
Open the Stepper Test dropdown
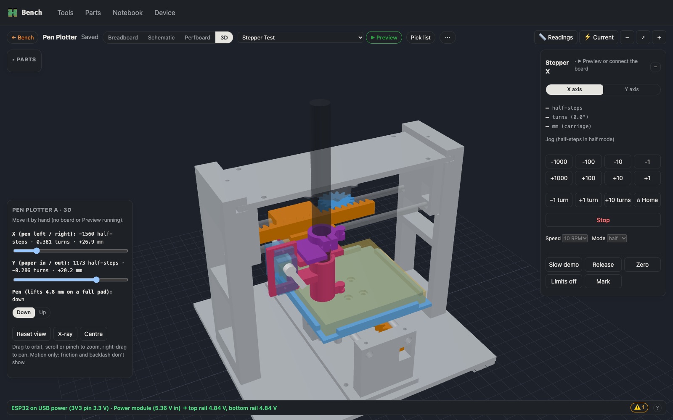(300, 37)
